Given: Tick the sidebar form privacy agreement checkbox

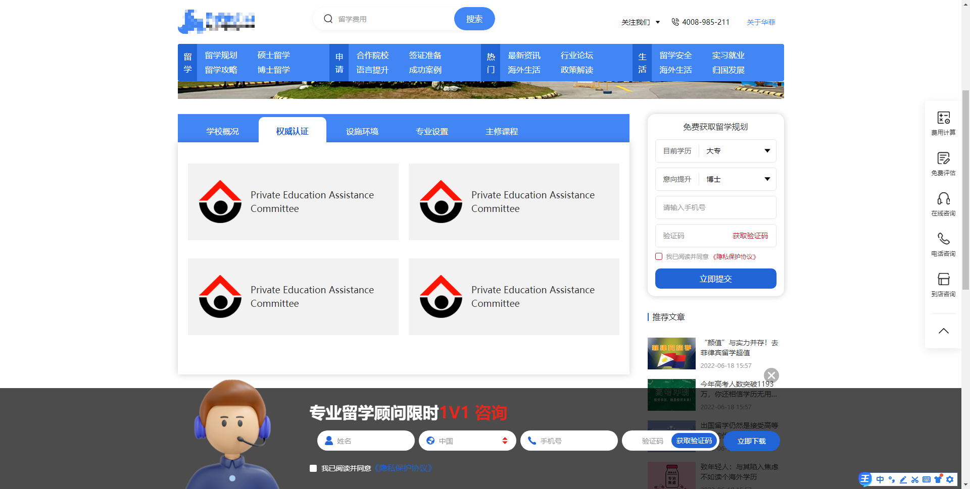Looking at the screenshot, I should [659, 256].
